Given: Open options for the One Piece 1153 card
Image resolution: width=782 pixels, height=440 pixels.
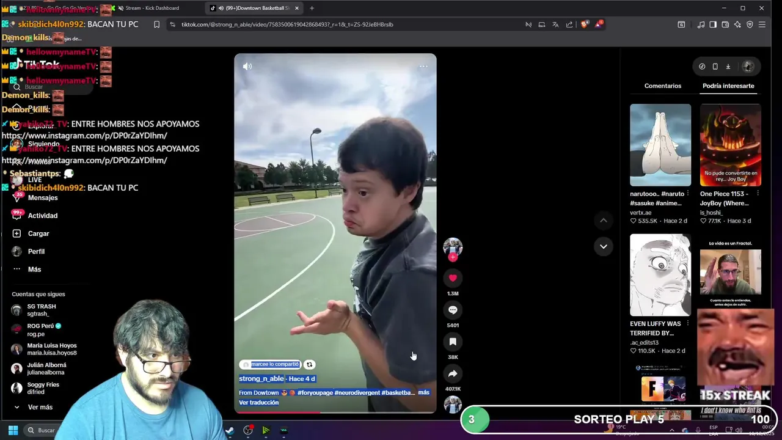Looking at the screenshot, I should (x=758, y=193).
